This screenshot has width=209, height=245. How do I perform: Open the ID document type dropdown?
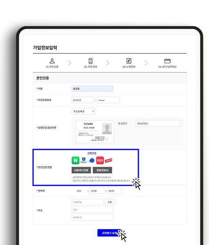tap(84, 111)
